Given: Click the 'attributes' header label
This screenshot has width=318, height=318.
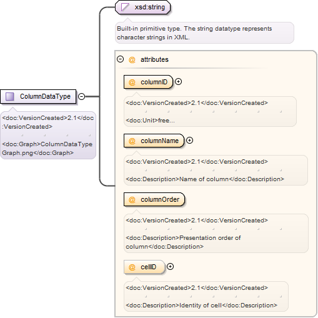Looking at the screenshot, I should (x=154, y=59).
